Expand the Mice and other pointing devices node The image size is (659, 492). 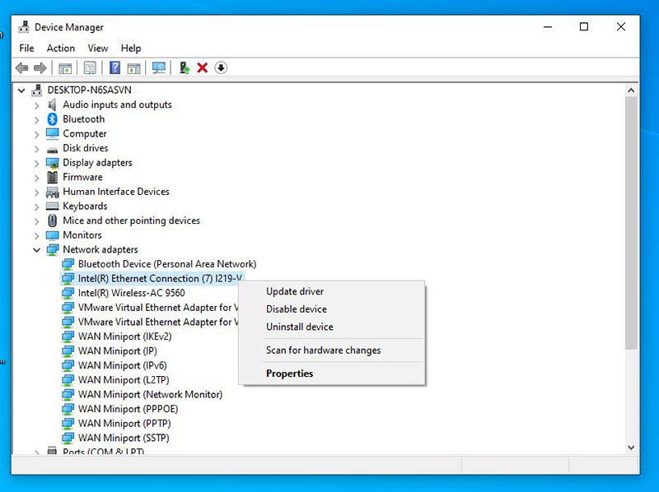pos(36,221)
